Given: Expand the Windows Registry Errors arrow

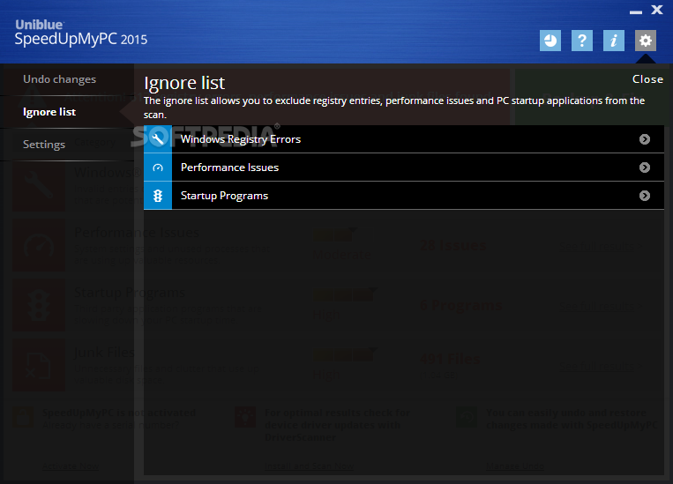Looking at the screenshot, I should (x=644, y=139).
